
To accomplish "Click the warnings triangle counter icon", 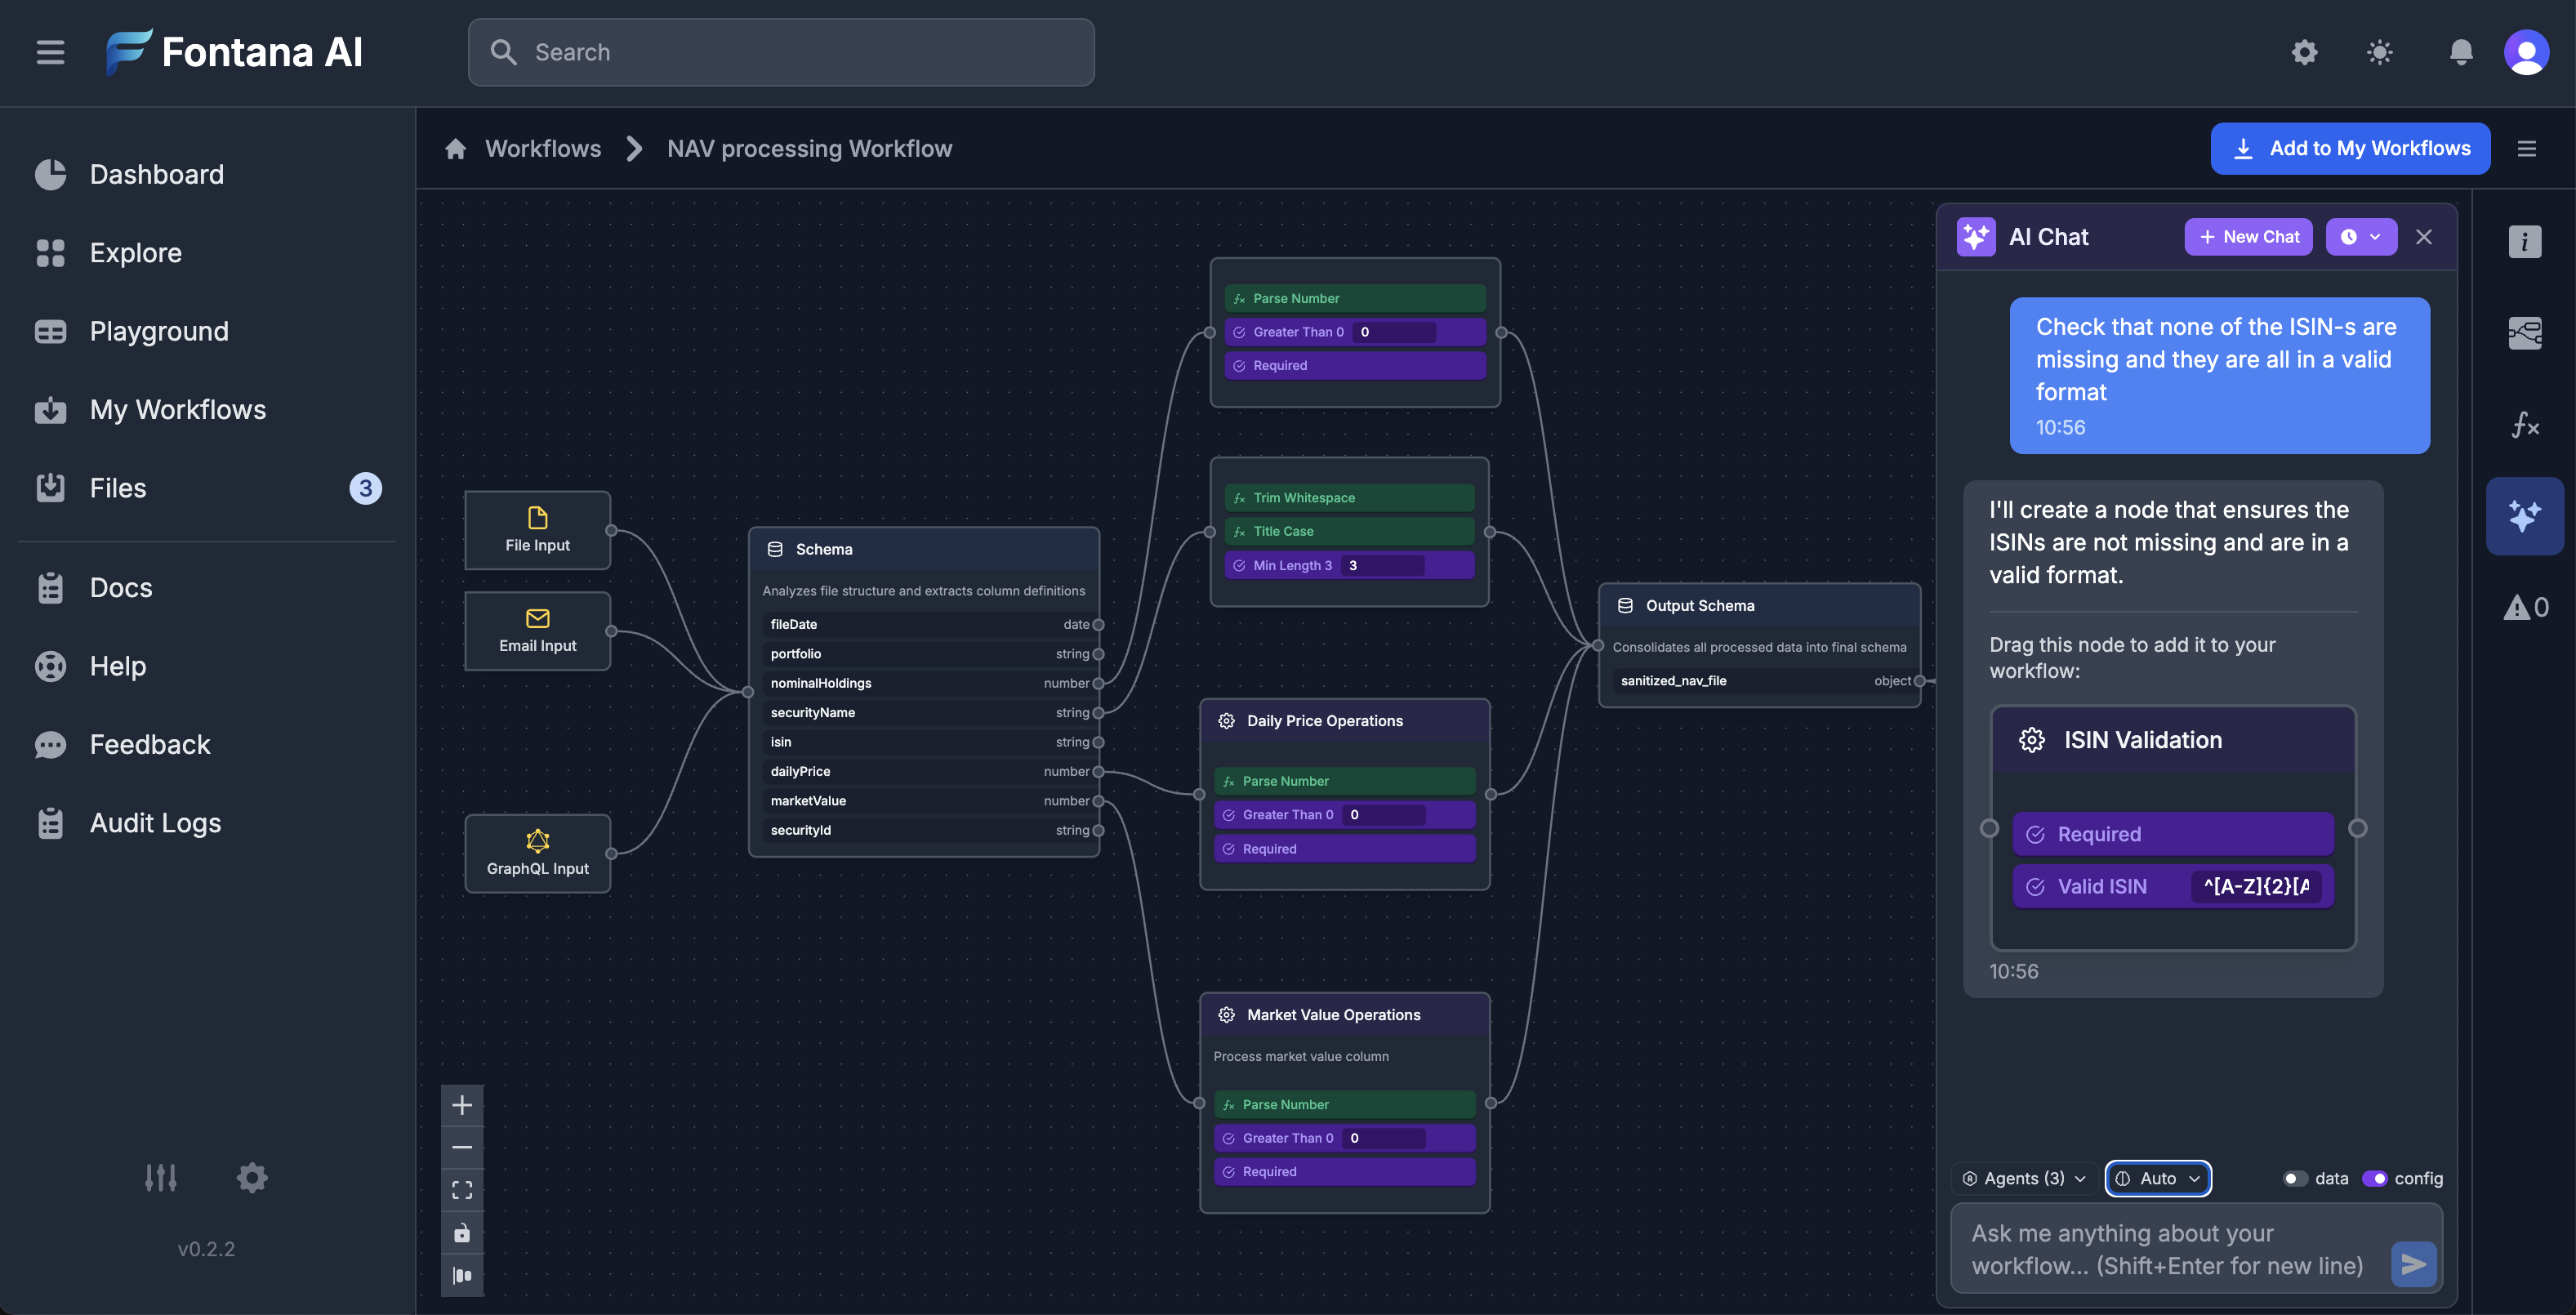I will point(2524,607).
